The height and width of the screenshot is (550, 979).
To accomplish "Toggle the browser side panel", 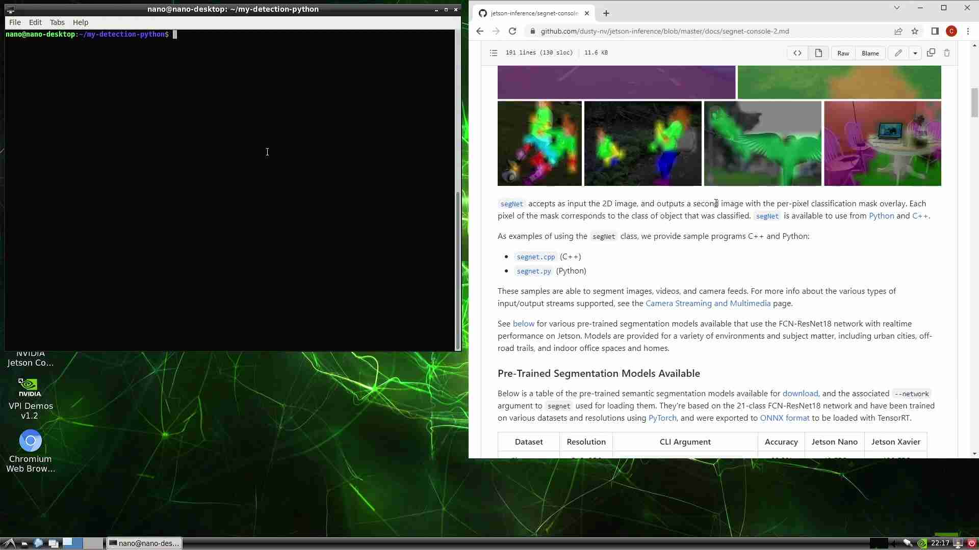I will 935,32.
